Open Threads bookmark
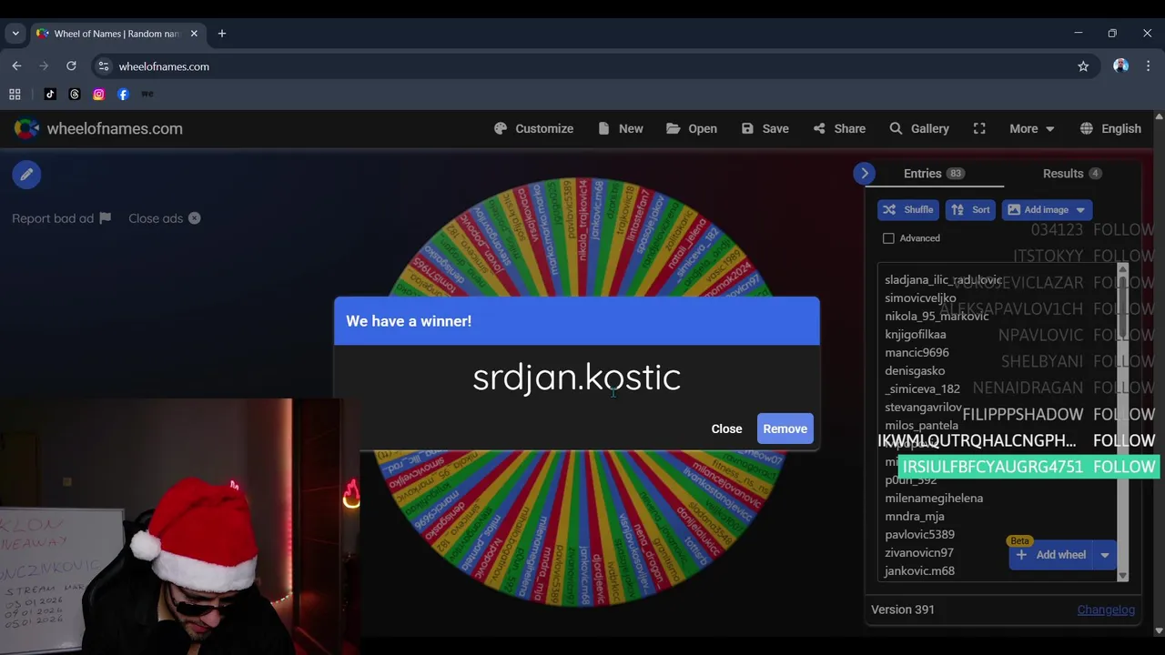 [x=75, y=94]
